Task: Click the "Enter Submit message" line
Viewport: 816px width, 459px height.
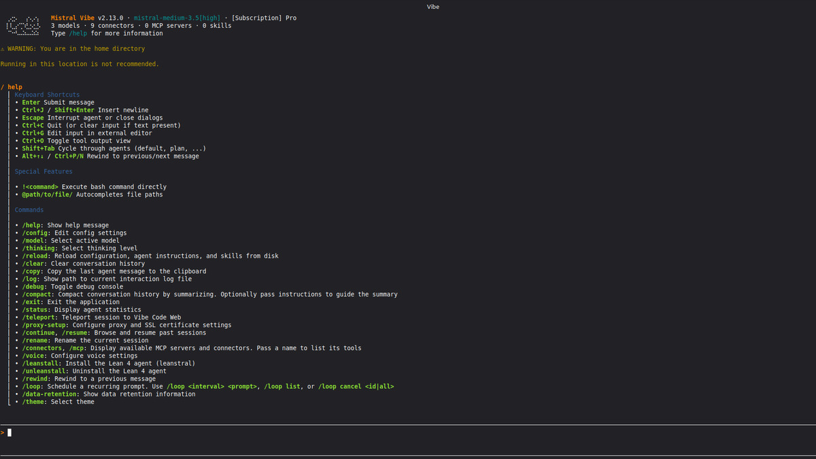Action: [x=54, y=102]
